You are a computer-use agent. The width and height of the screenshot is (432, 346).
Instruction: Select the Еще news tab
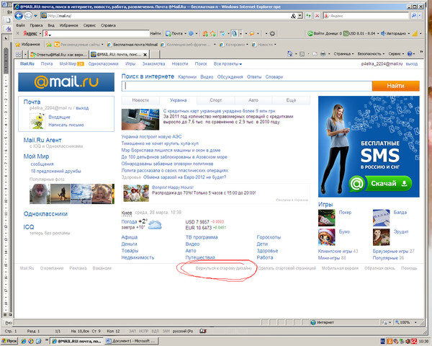click(291, 100)
